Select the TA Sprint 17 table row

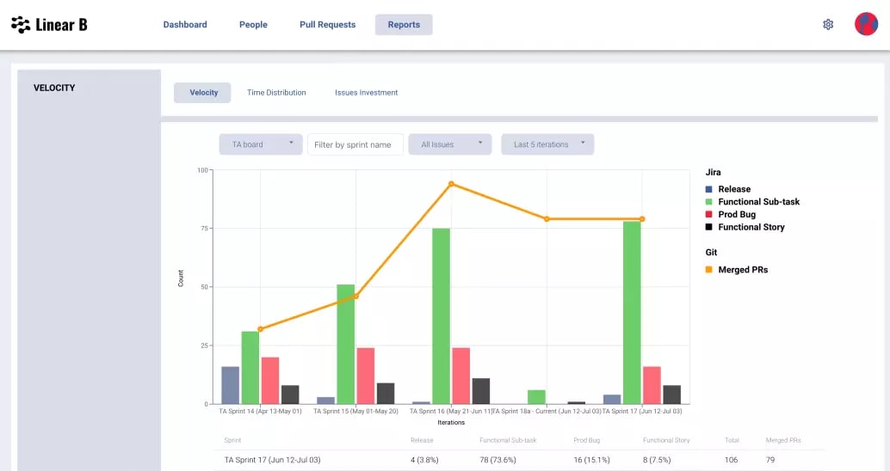click(519, 460)
